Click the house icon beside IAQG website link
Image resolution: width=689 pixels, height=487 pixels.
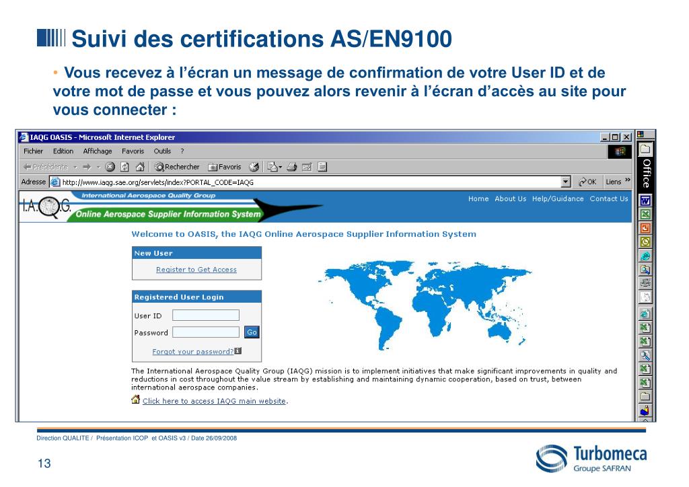[136, 399]
